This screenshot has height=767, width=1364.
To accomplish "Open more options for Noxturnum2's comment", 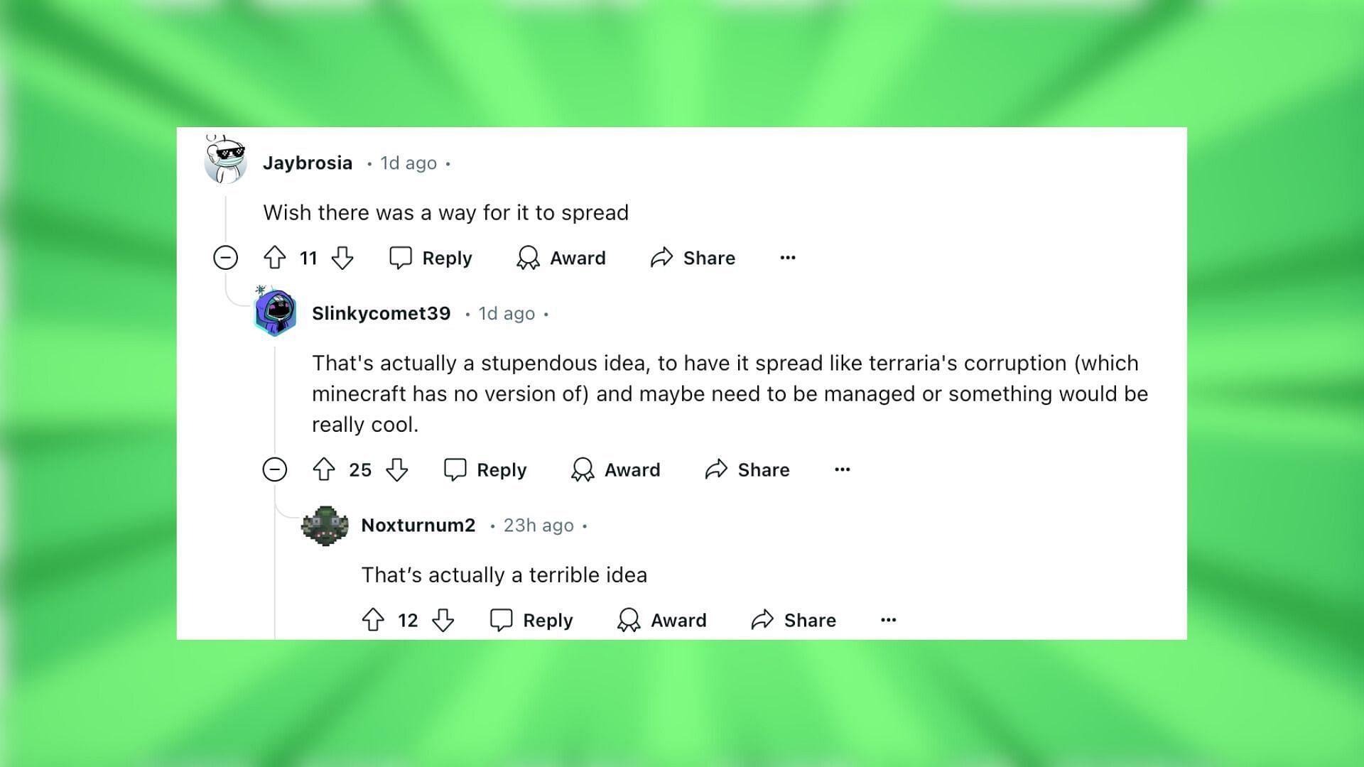I will [889, 619].
